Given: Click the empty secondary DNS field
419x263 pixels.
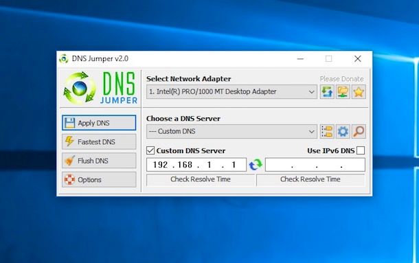Looking at the screenshot, I should [x=315, y=165].
